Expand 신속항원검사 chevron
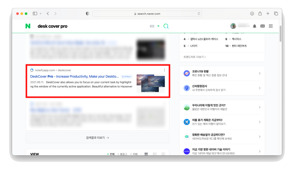The height and width of the screenshot is (171, 294). 260,88
